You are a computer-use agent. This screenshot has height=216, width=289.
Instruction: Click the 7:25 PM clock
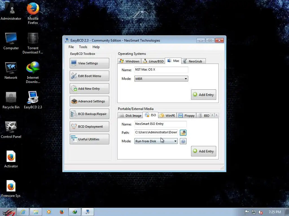pos(275,212)
